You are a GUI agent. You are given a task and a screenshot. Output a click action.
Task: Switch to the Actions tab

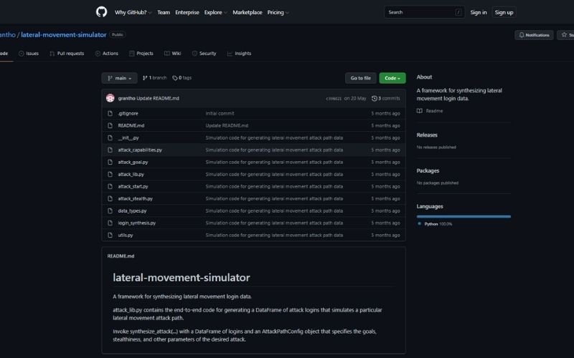(106, 53)
